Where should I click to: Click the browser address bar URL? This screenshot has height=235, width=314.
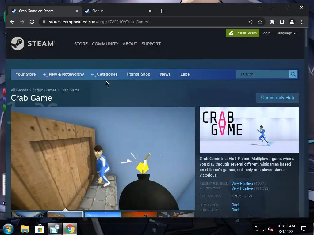coord(98,22)
